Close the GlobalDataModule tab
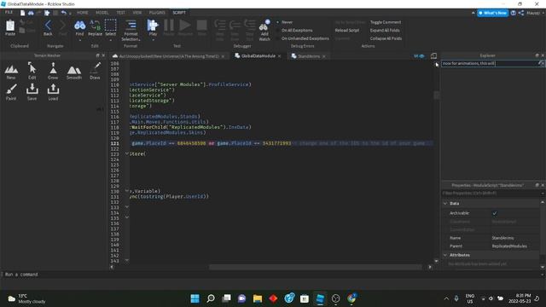Screen dimensions: 546x307 (x=279, y=56)
